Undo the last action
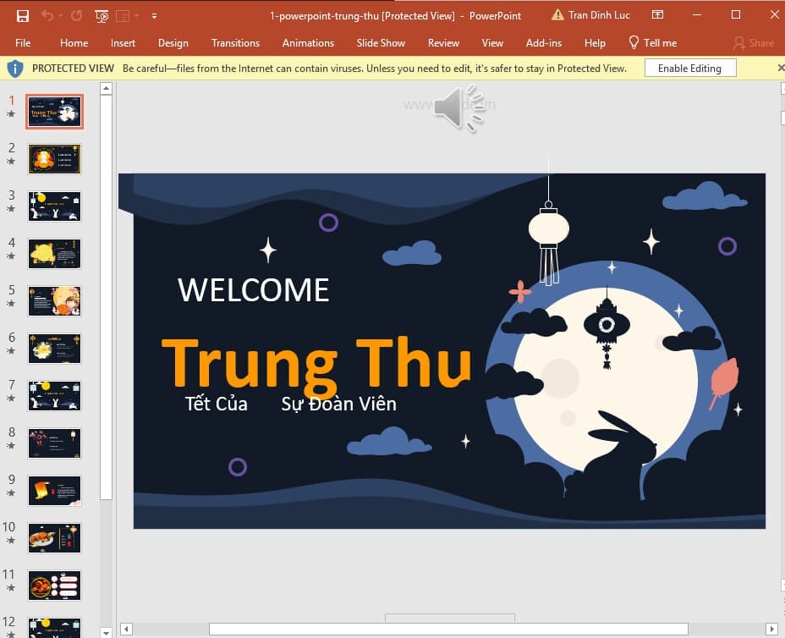785x638 pixels. coord(47,14)
